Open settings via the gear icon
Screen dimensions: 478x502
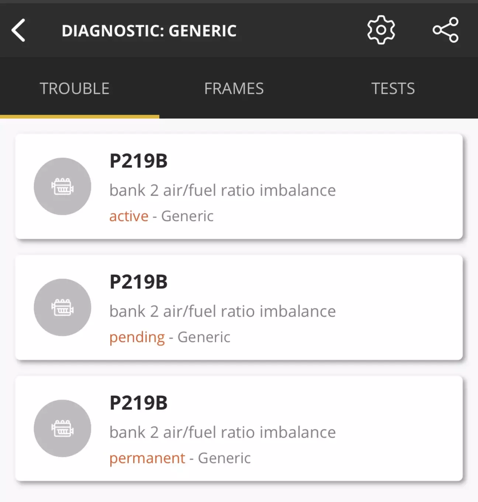pyautogui.click(x=381, y=30)
